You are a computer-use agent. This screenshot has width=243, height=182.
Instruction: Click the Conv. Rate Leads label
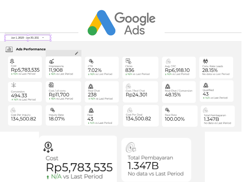[213, 66]
